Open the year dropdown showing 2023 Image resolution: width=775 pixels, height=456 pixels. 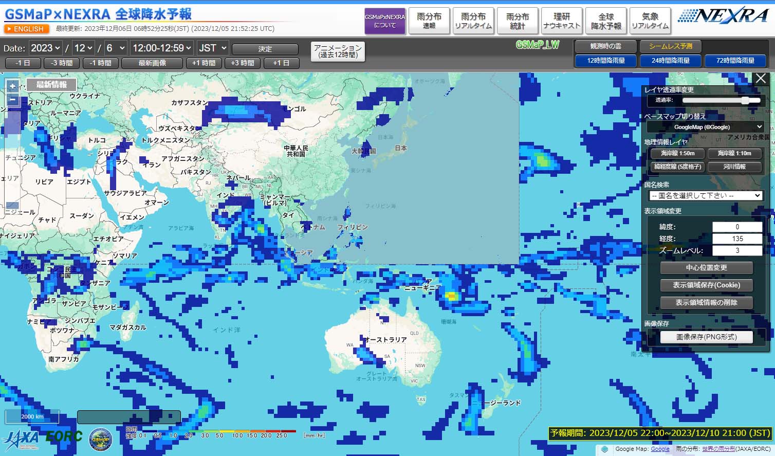(45, 48)
